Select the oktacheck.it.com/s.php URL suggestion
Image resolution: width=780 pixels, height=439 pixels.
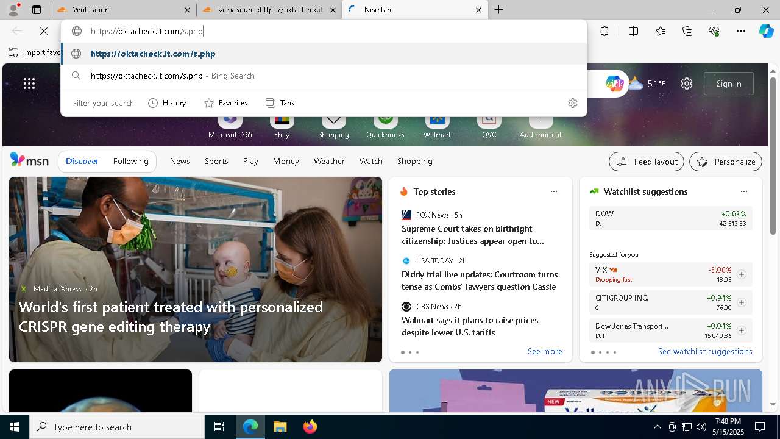point(324,54)
